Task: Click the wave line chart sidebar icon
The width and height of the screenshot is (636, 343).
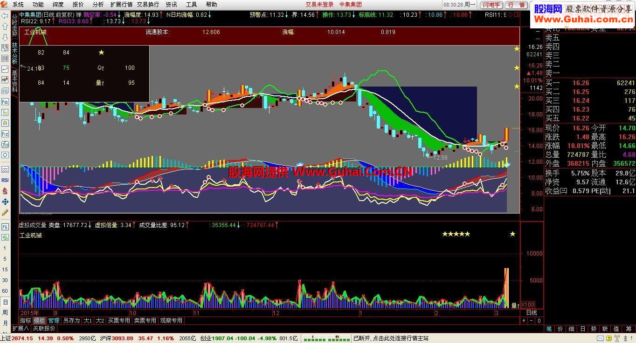Action: [x=5, y=169]
